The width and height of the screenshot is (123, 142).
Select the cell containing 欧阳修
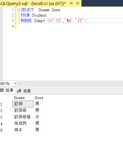click(23, 110)
